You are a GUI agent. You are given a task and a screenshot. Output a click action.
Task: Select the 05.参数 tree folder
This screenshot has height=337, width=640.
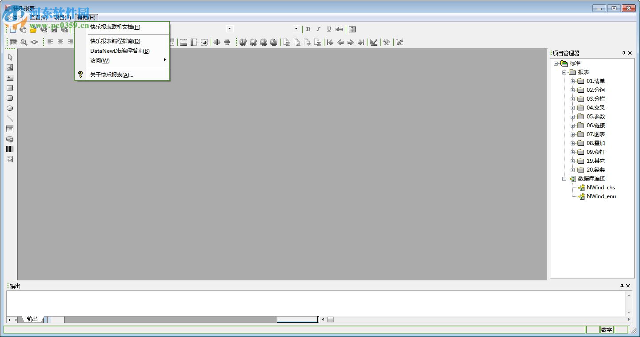tap(596, 117)
